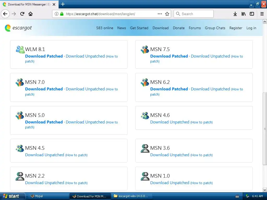
Task: Open the Forums navigation item
Action: point(195,28)
